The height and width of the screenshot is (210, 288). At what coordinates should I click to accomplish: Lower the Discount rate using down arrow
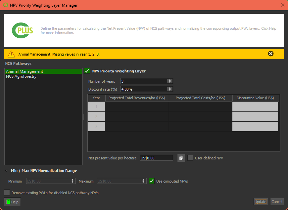pos(170,90)
